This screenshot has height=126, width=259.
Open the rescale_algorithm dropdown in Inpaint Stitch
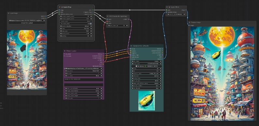176,14
